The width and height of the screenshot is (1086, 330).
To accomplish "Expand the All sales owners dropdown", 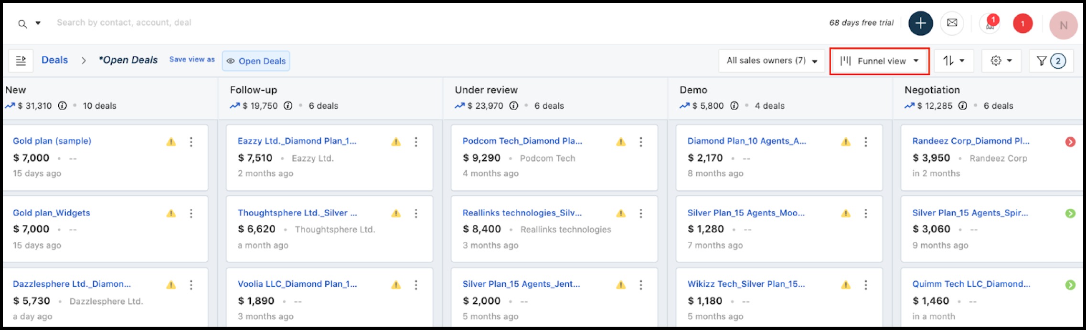I will 771,61.
